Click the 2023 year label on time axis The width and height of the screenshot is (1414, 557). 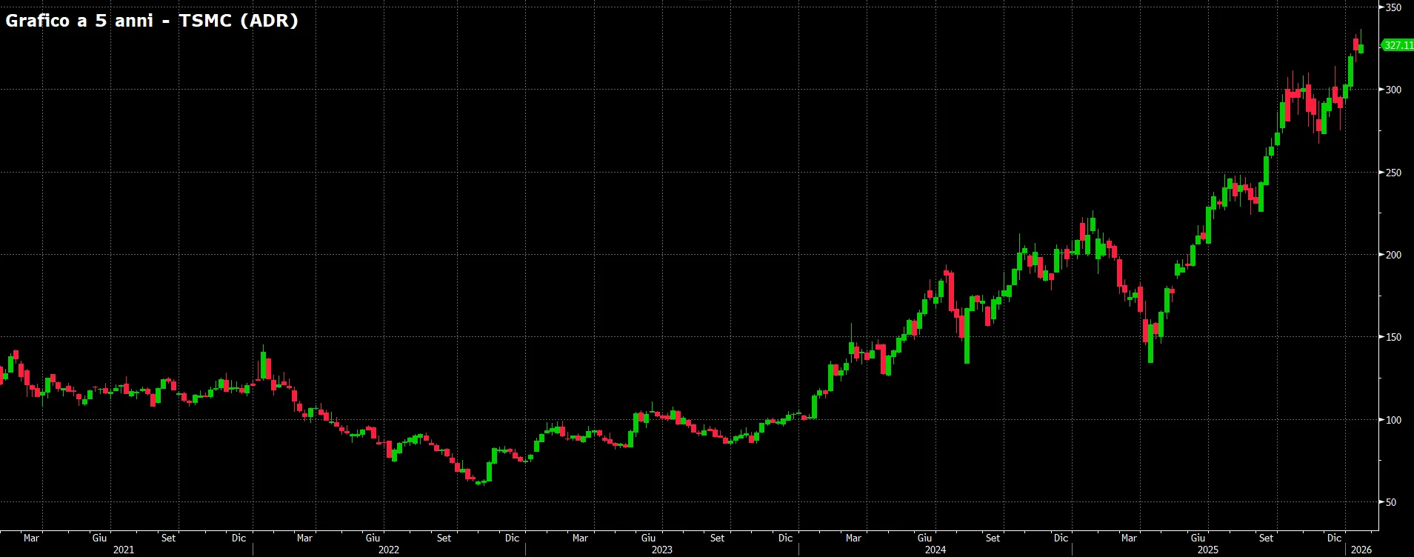tap(662, 550)
